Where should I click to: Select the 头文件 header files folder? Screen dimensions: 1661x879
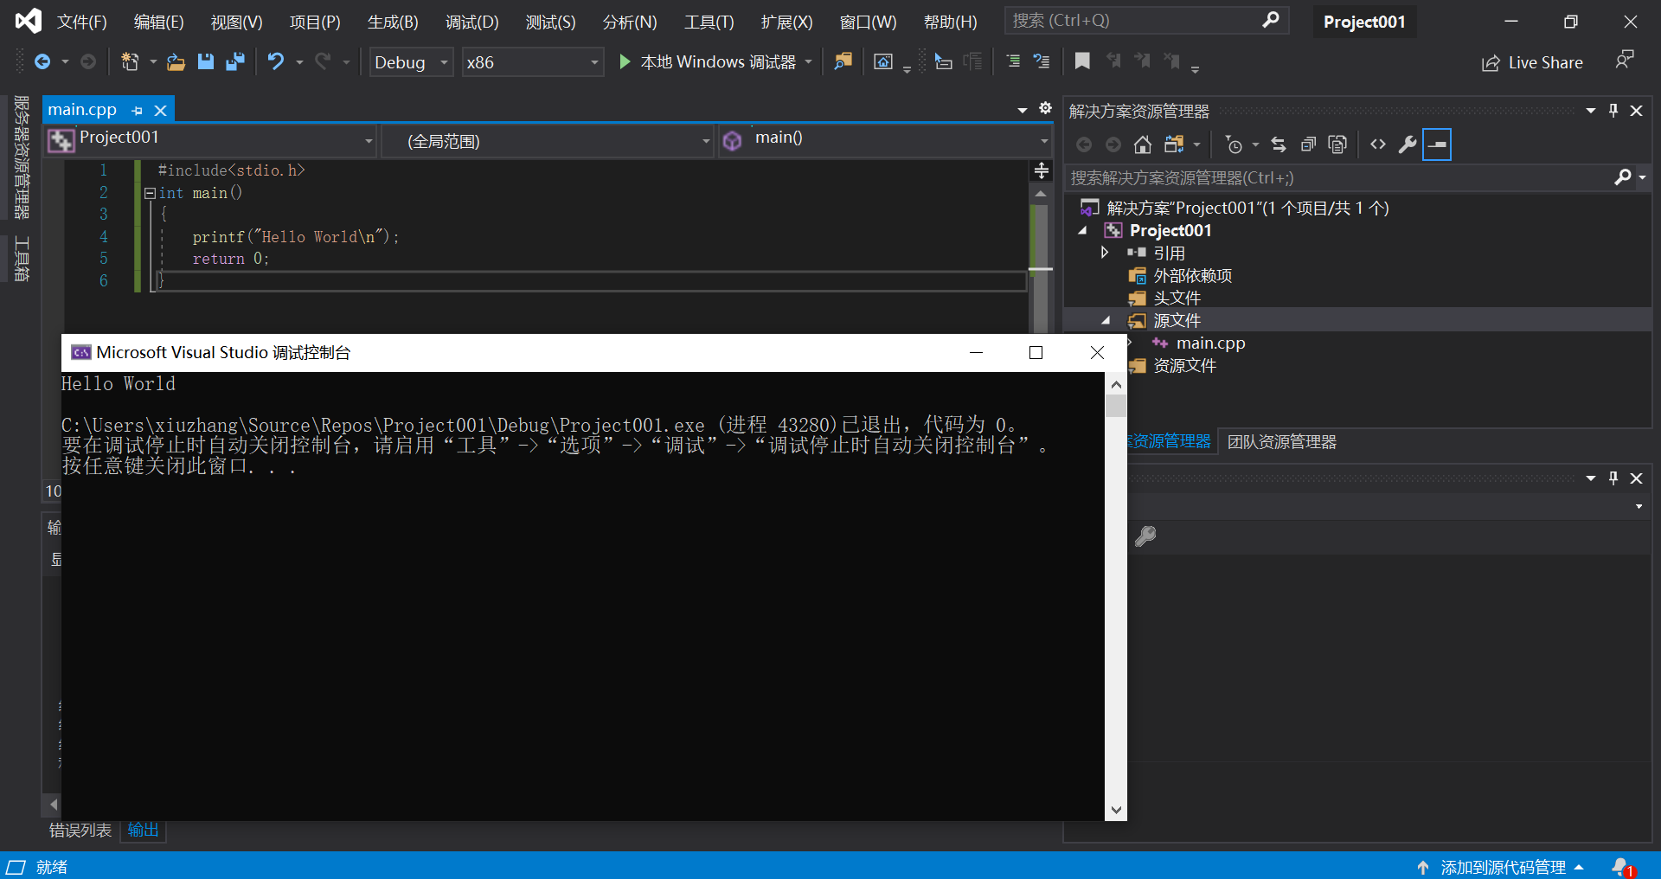point(1177,298)
